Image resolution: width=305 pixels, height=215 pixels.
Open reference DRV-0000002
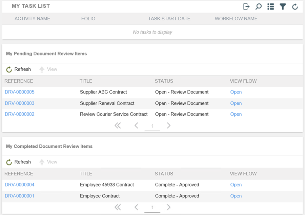20,114
